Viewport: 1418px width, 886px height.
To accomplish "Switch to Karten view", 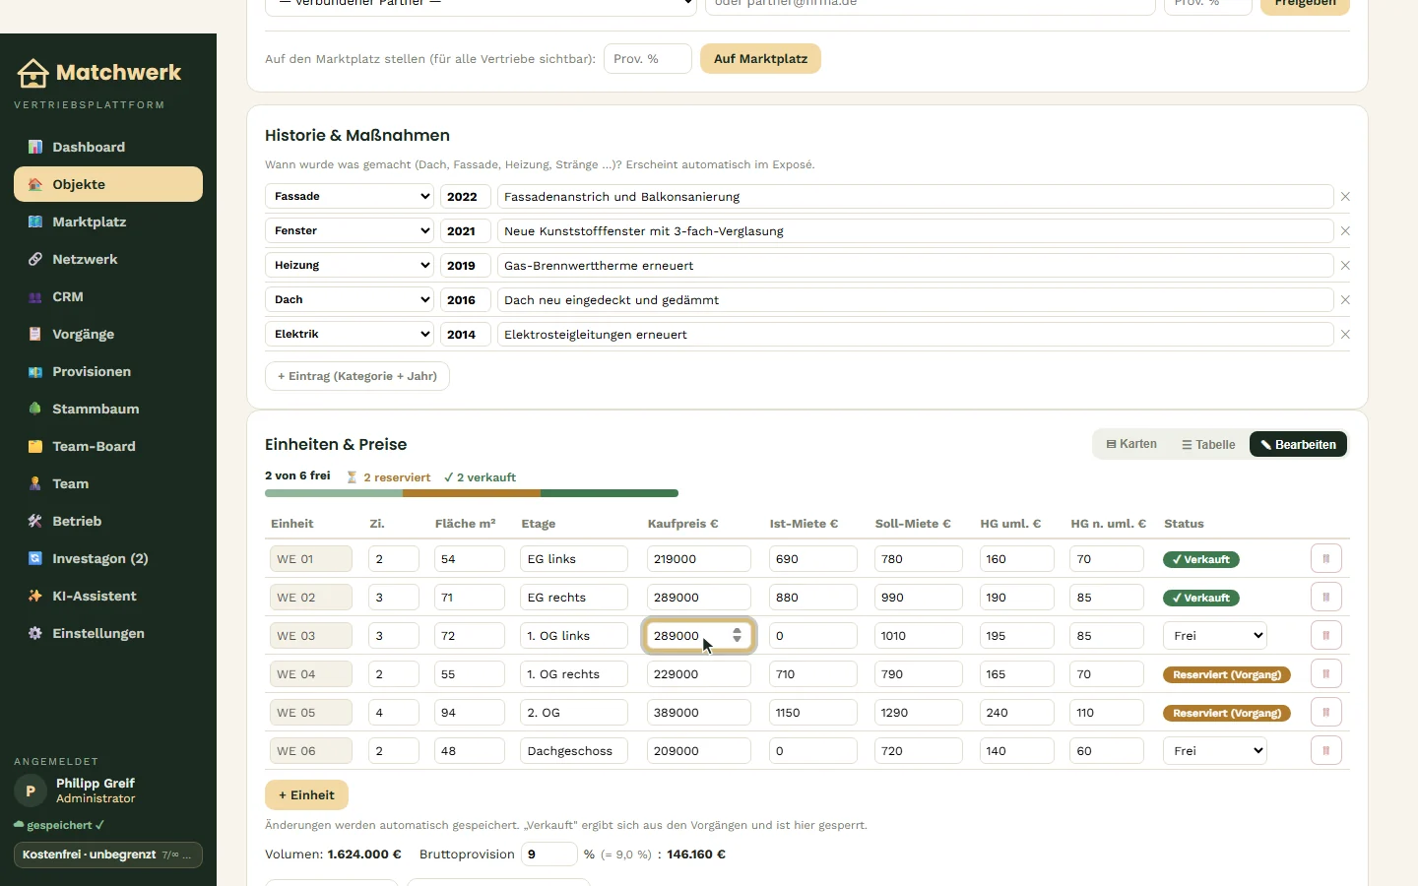I will (1131, 444).
